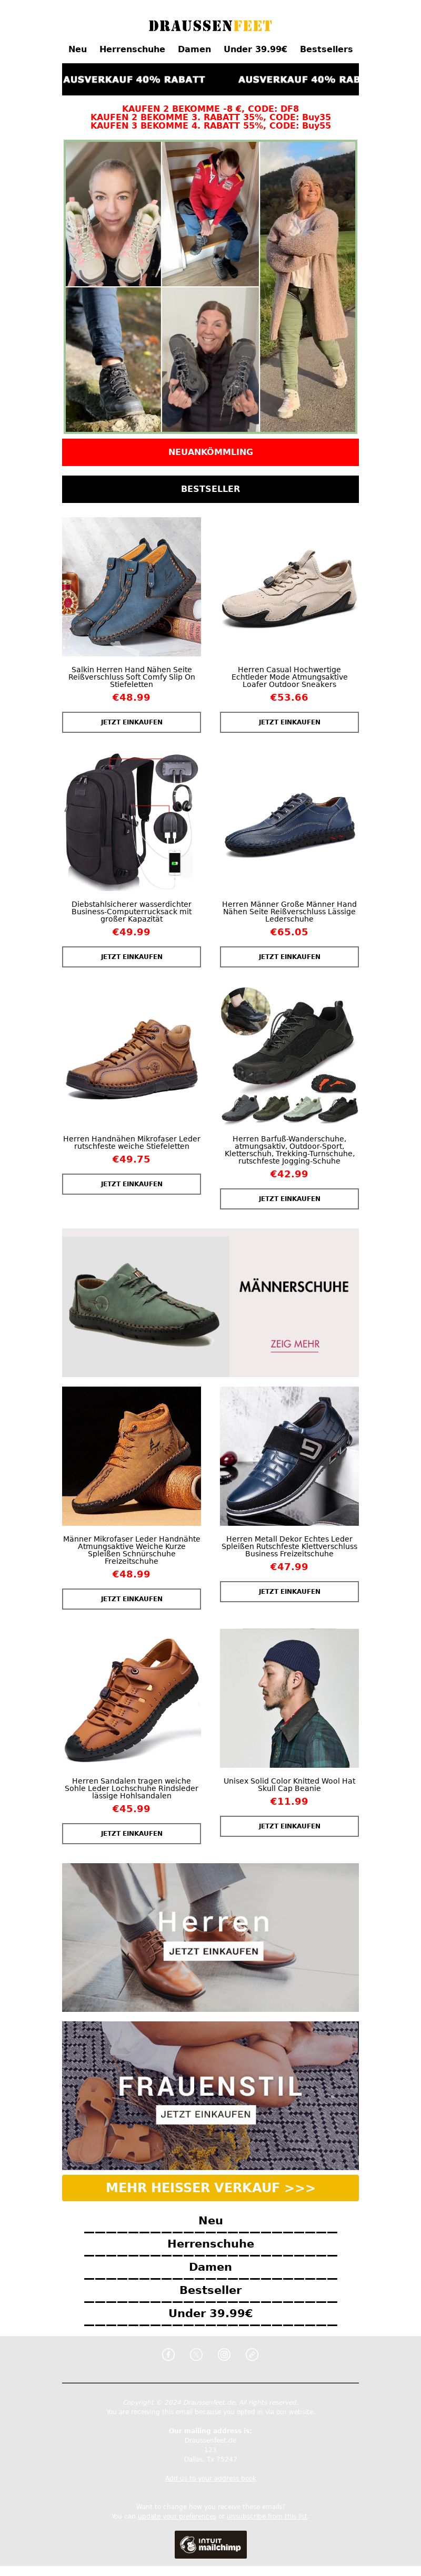This screenshot has width=421, height=2576.
Task: Click the update your preferences link
Action: 177,2517
